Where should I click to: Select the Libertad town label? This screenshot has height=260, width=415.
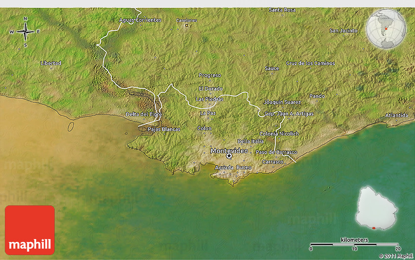[x=51, y=63]
